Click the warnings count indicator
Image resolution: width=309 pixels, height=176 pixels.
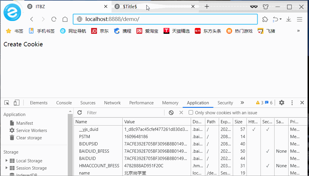tap(260, 103)
